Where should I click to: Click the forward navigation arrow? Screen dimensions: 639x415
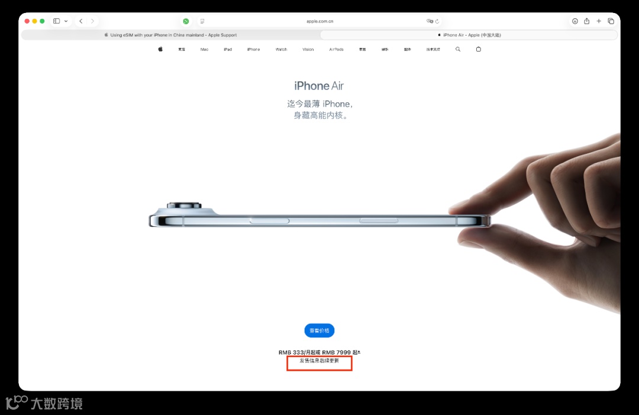coord(92,21)
